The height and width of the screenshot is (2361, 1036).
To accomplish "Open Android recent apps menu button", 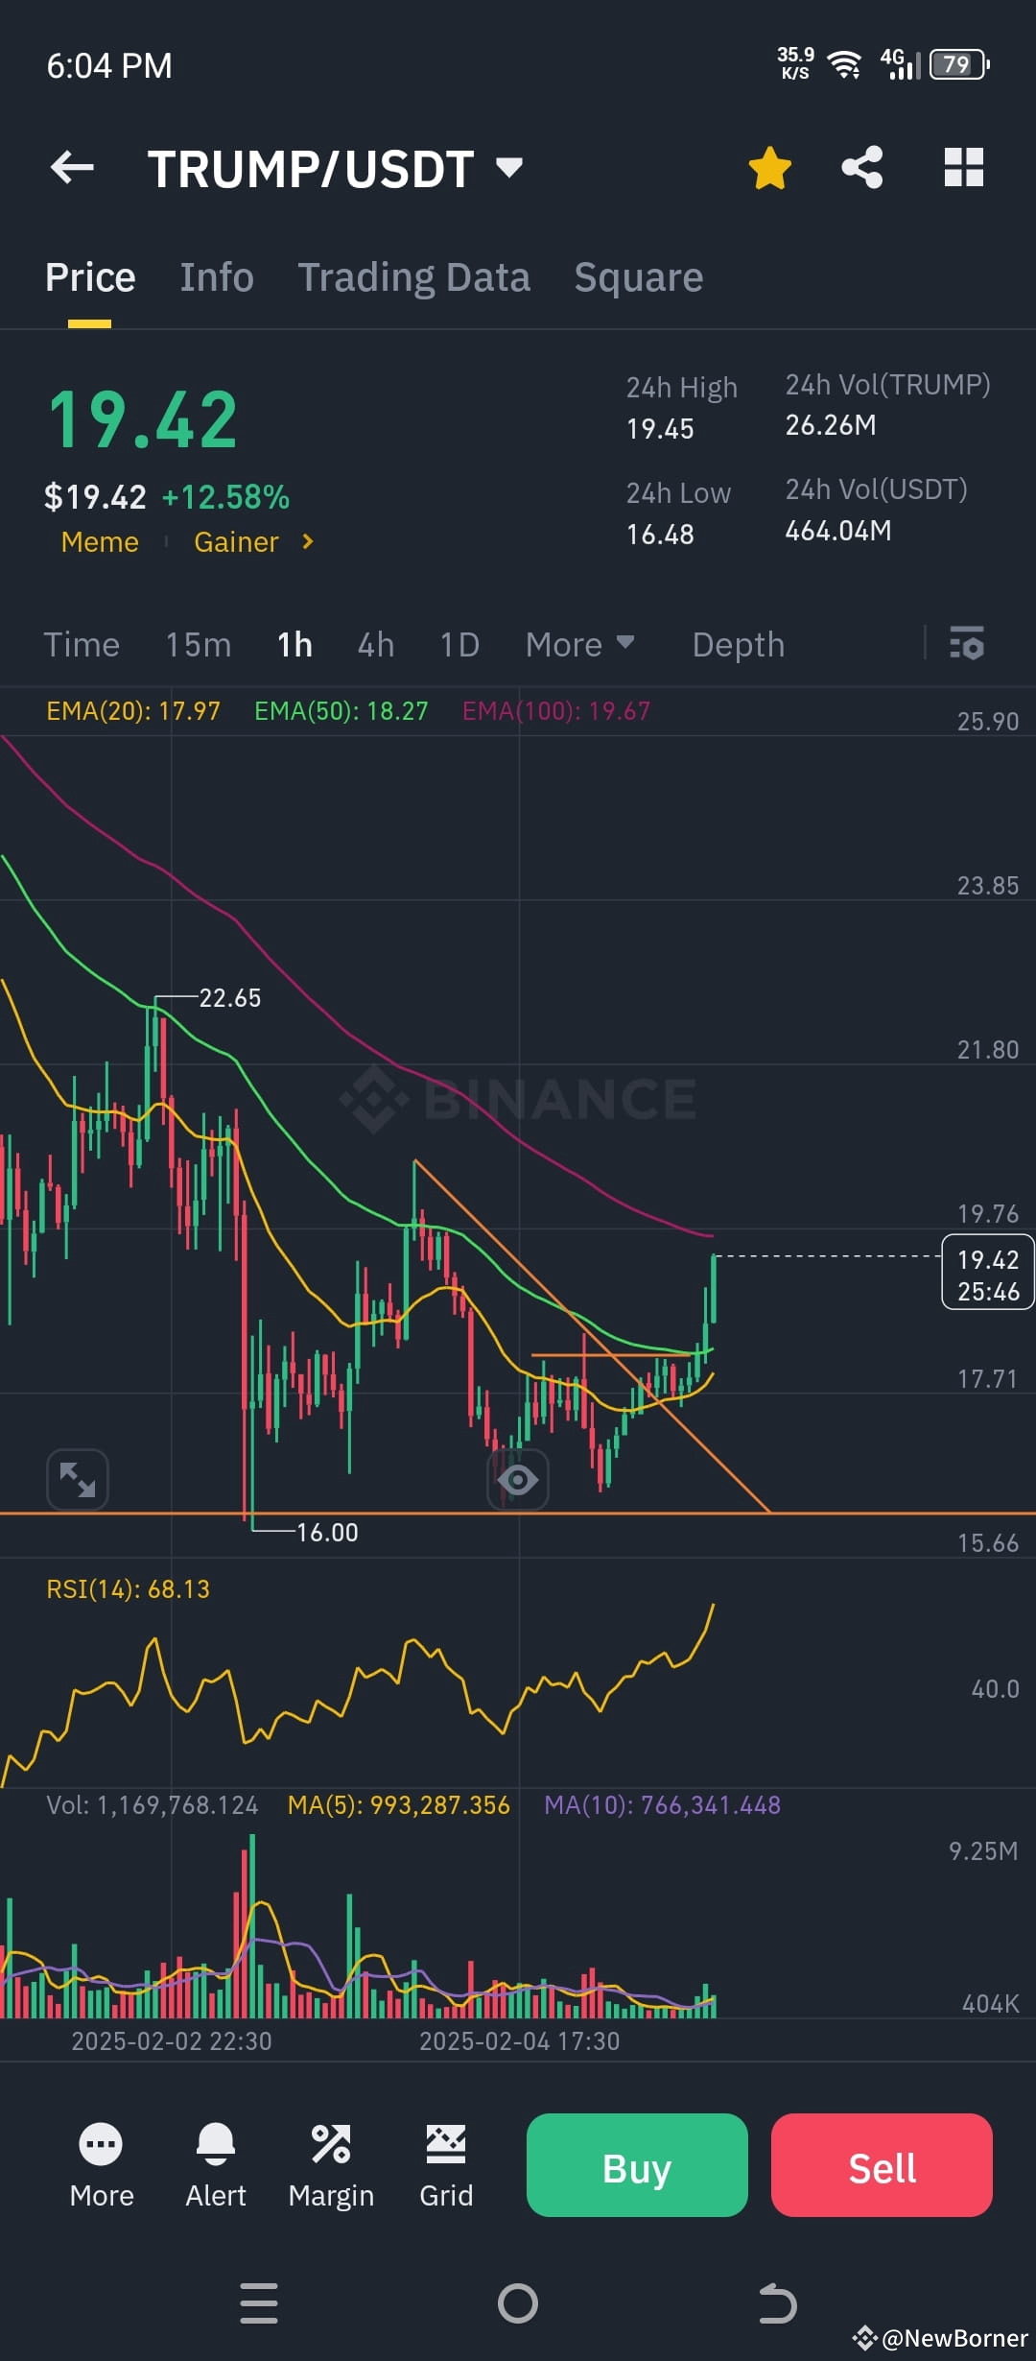I will [259, 2303].
